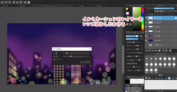Select the Select Pen tool

coord(6,2)
